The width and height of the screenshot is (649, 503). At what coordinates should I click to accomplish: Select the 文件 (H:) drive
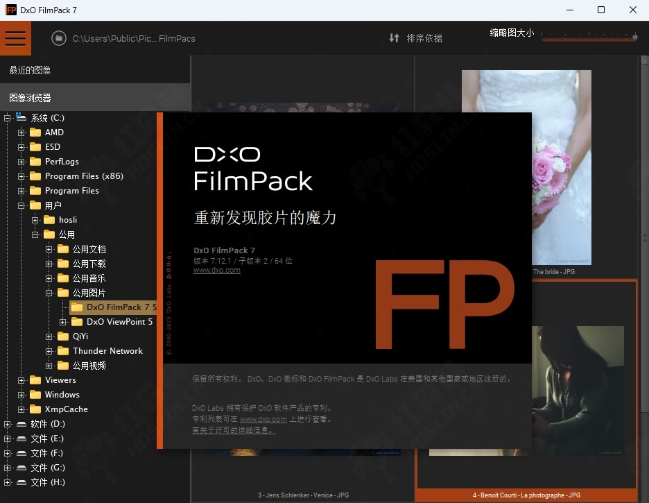[48, 482]
